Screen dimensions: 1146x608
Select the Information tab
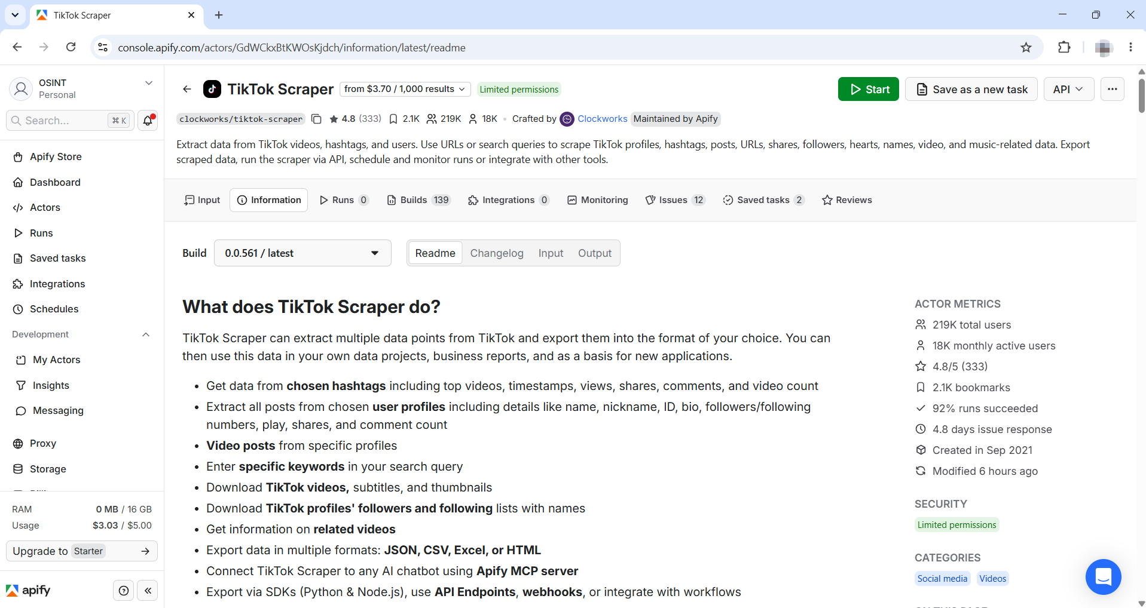269,200
